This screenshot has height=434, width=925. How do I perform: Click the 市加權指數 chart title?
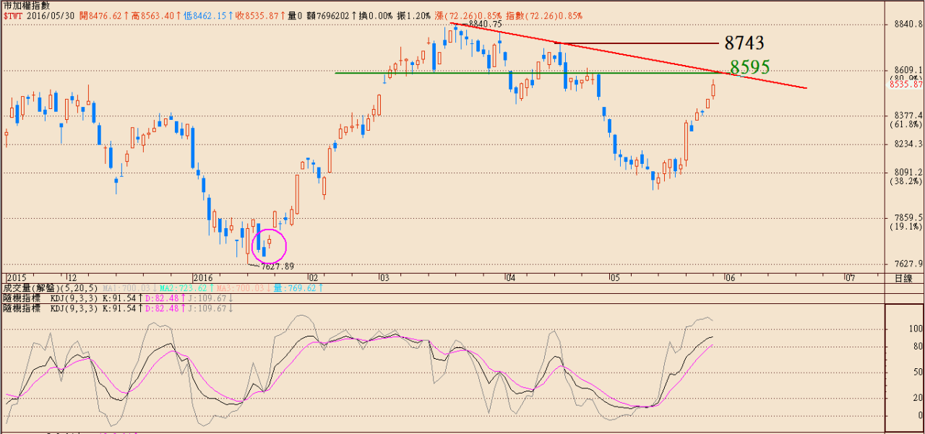coord(27,5)
